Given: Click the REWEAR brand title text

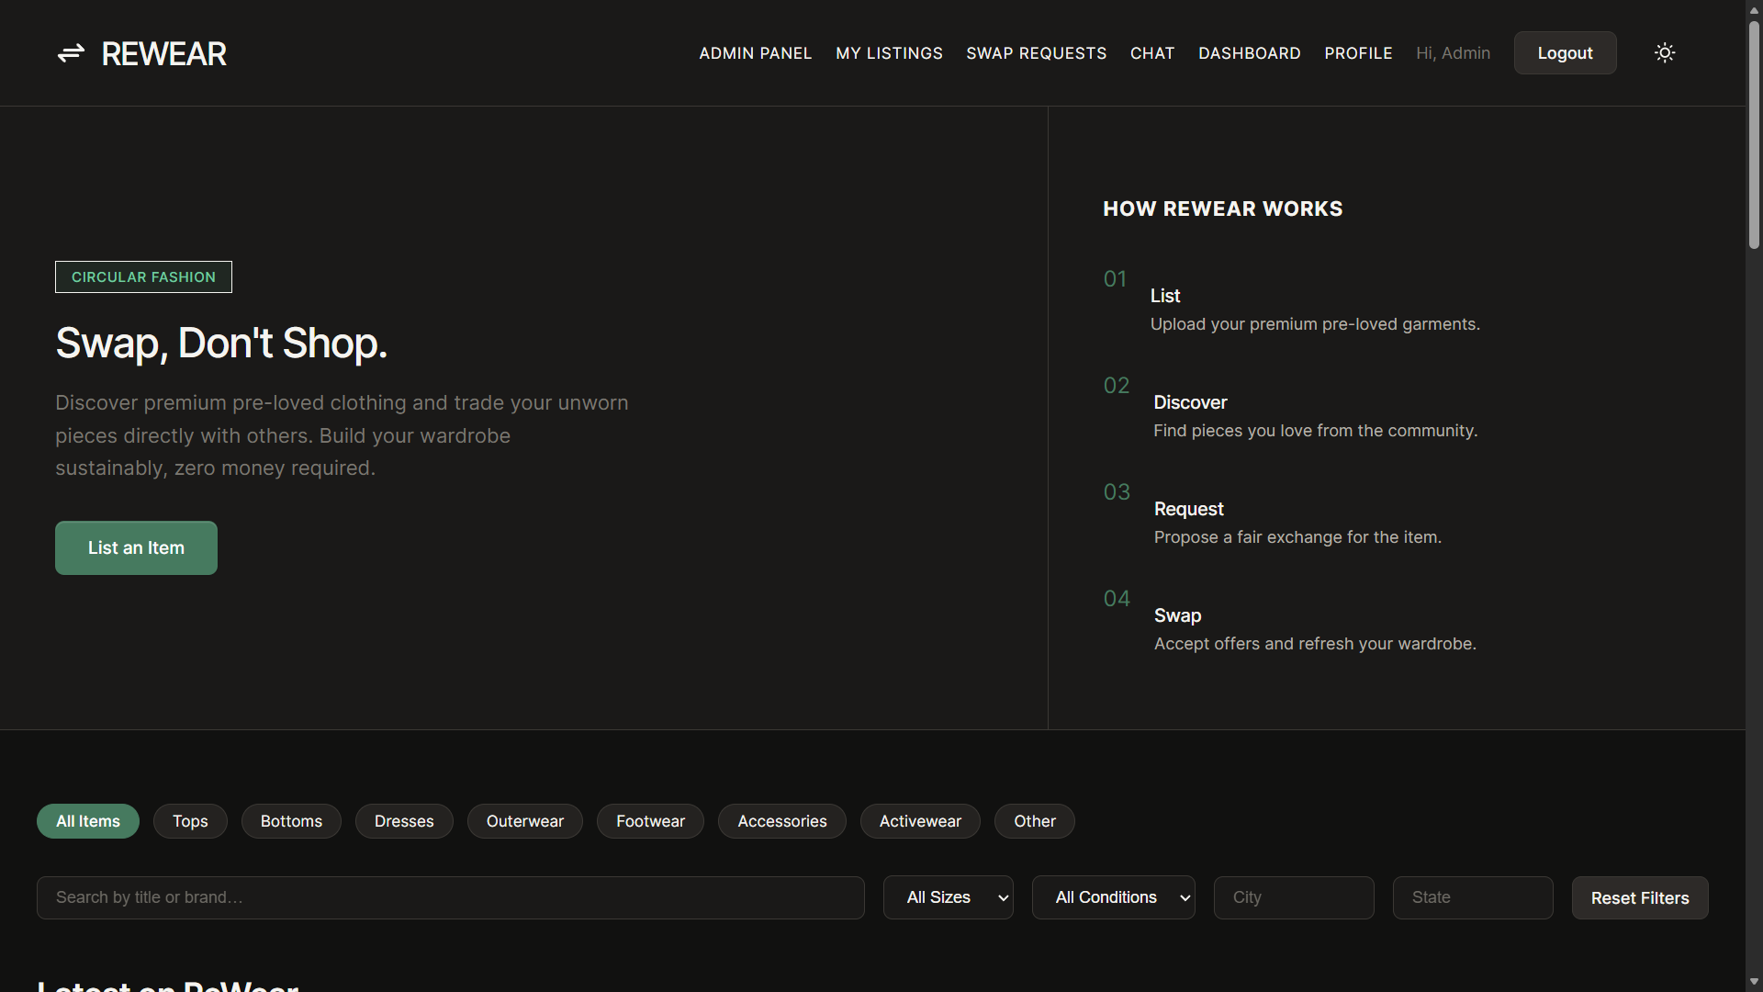Looking at the screenshot, I should (163, 54).
